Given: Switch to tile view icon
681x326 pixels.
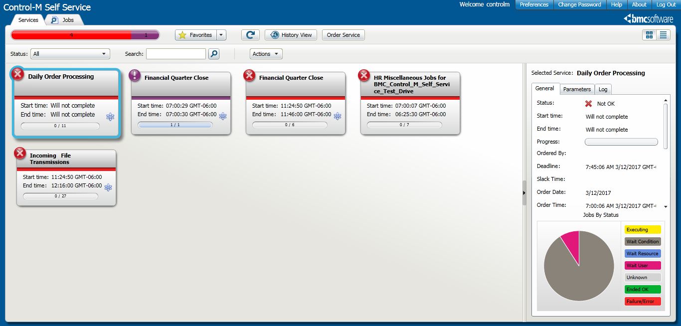Looking at the screenshot, I should pos(649,35).
